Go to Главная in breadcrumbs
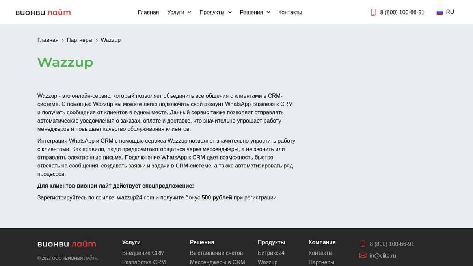The image size is (473, 266). point(48,40)
